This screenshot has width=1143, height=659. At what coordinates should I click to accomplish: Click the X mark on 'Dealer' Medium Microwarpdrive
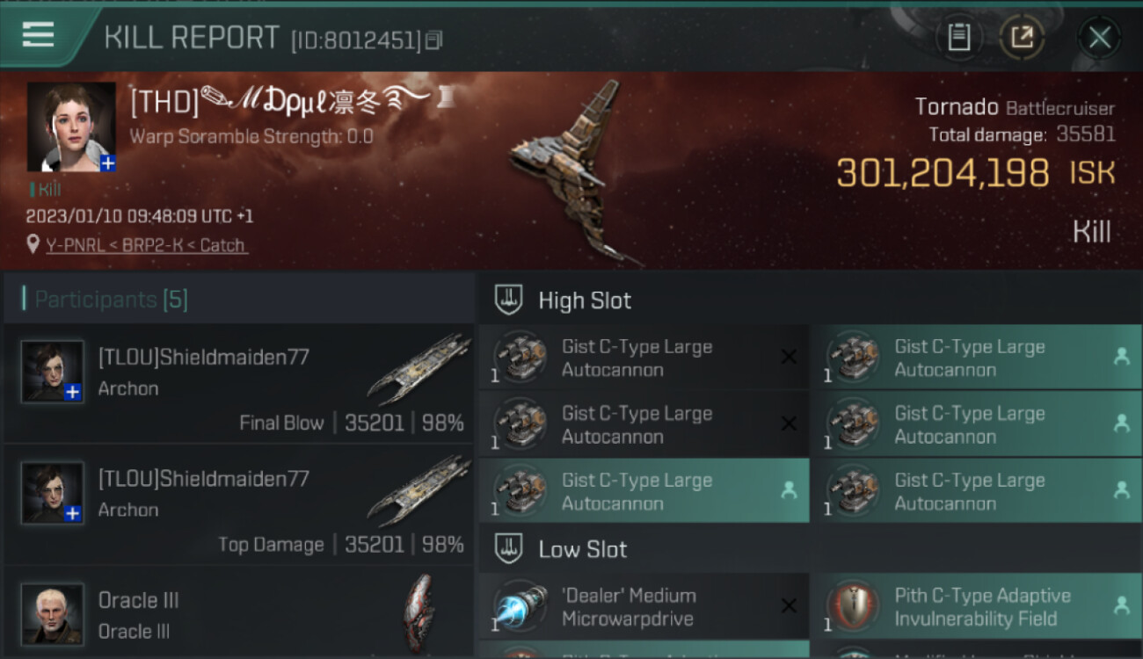(789, 606)
